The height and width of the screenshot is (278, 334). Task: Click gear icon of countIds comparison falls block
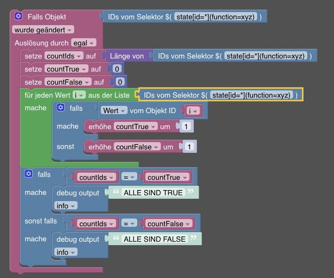point(29,174)
